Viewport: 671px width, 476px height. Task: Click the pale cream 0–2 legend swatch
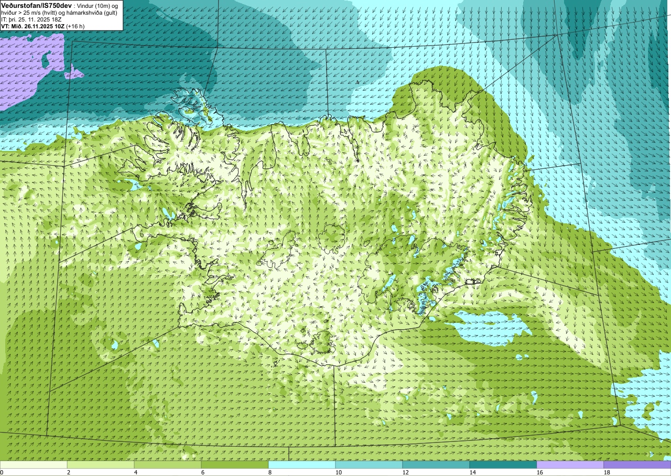point(34,464)
